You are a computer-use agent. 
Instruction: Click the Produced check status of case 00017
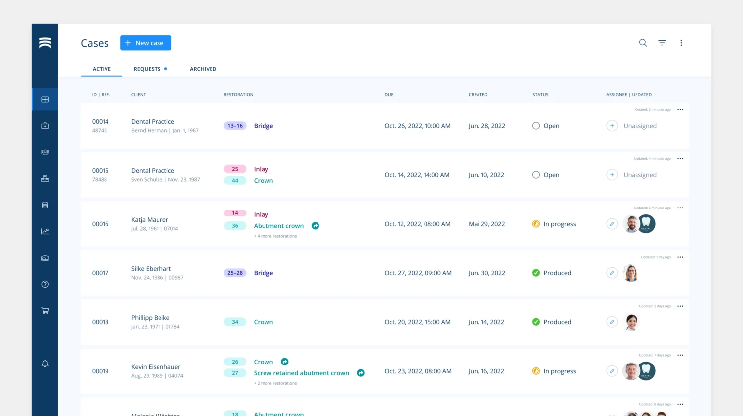click(x=536, y=273)
